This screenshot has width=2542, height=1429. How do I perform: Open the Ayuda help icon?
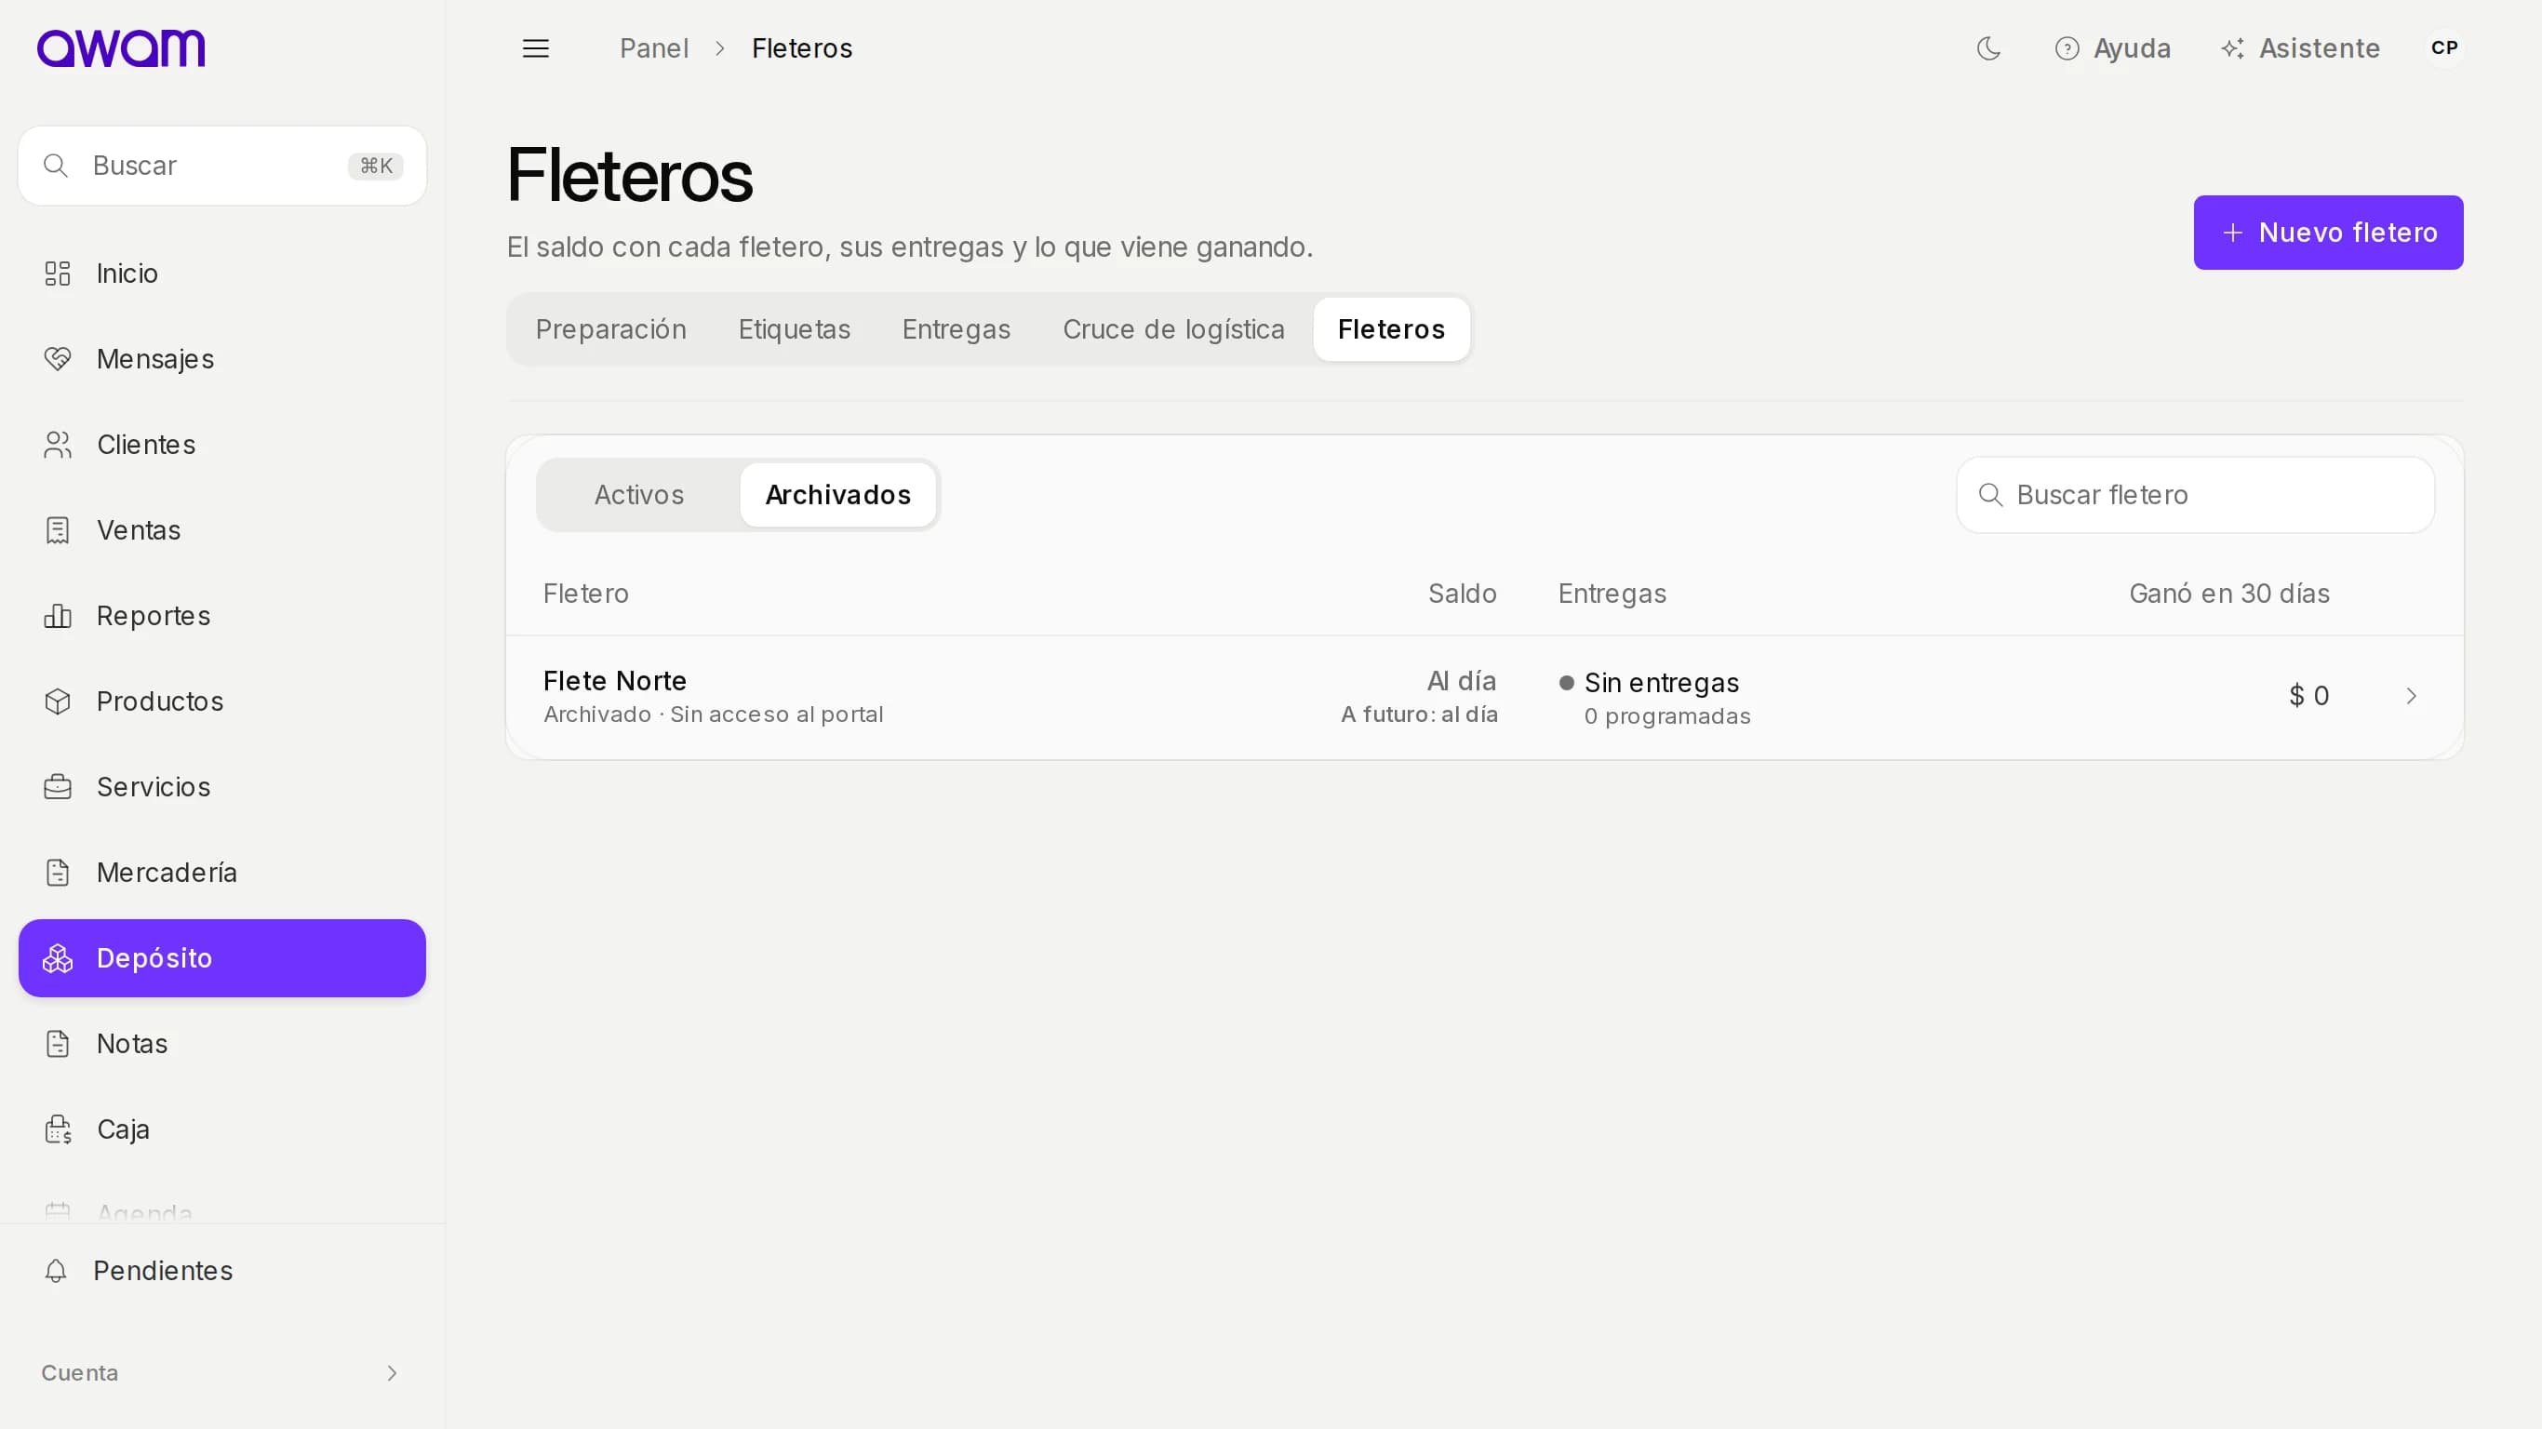[2112, 48]
